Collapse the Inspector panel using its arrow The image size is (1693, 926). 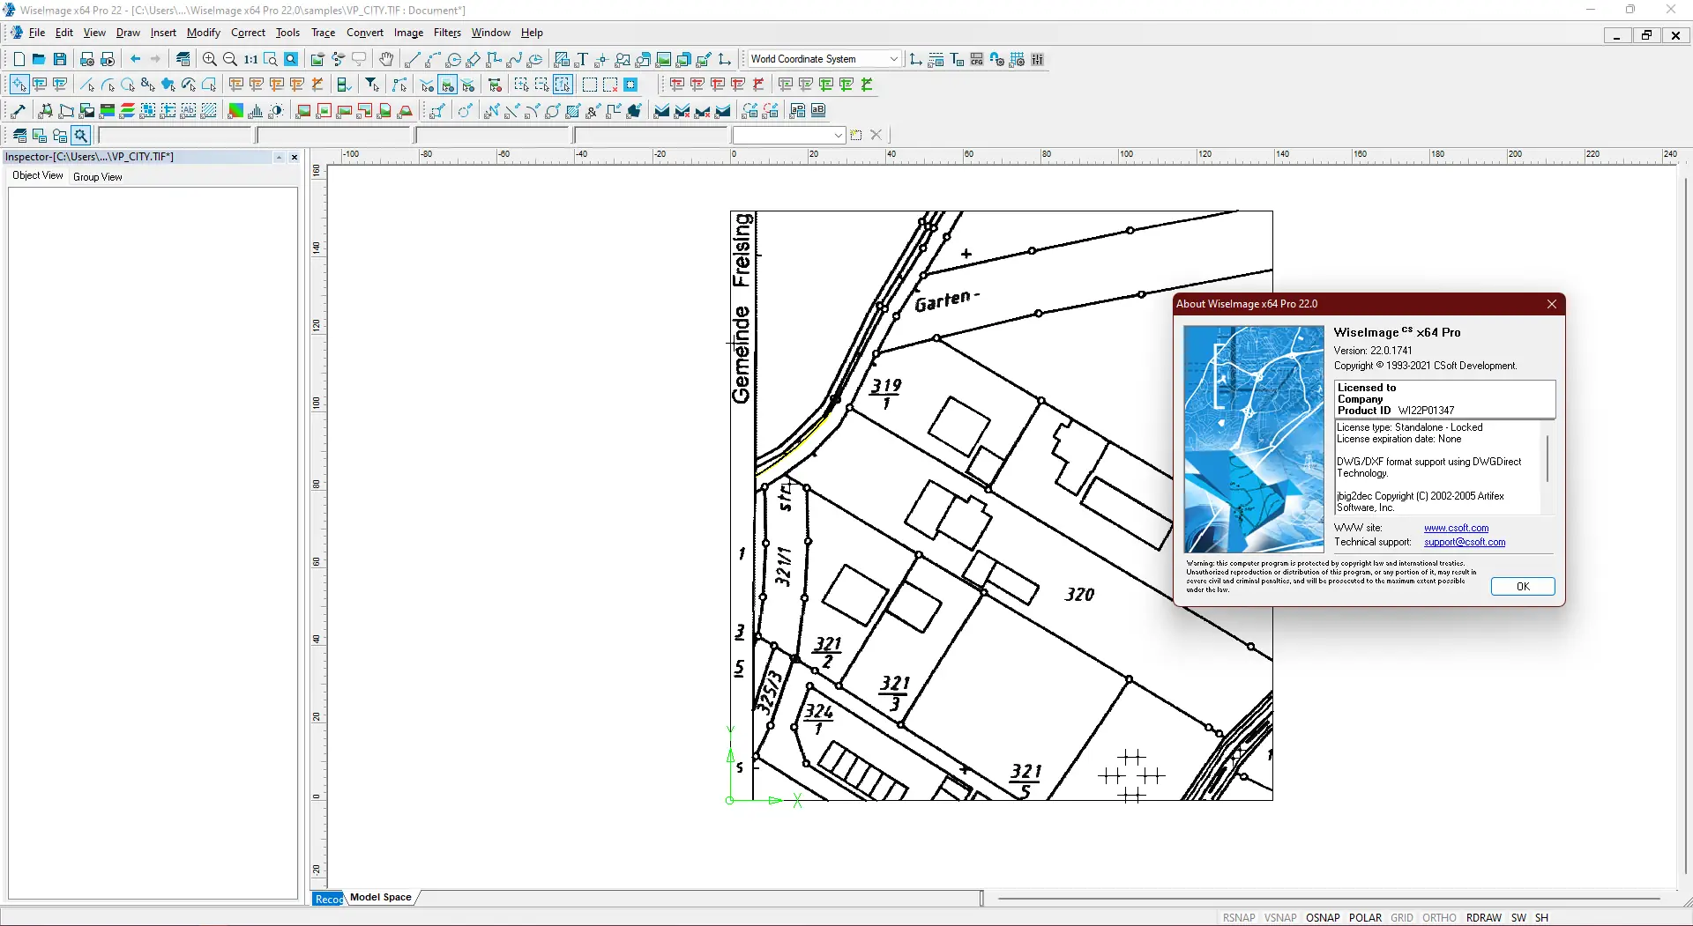pyautogui.click(x=279, y=157)
